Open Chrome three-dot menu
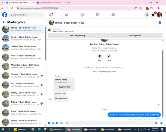Viewport: 166px width, 132px height. pos(163,8)
